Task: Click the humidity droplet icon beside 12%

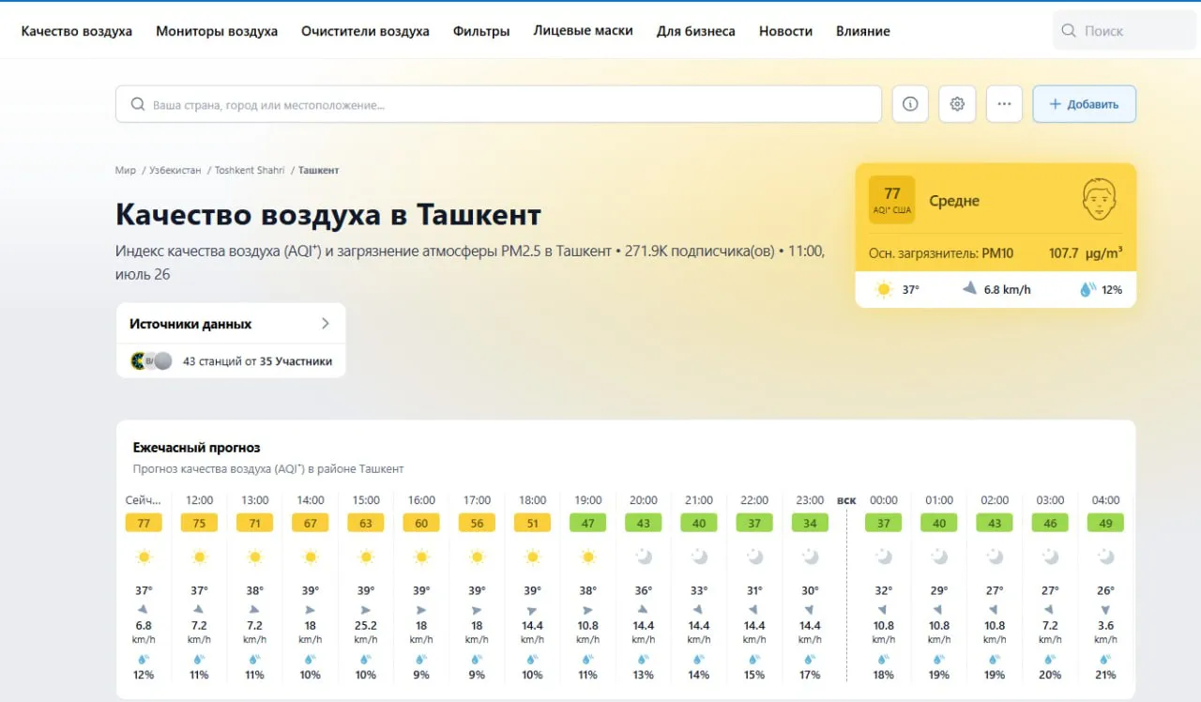Action: [x=1087, y=289]
